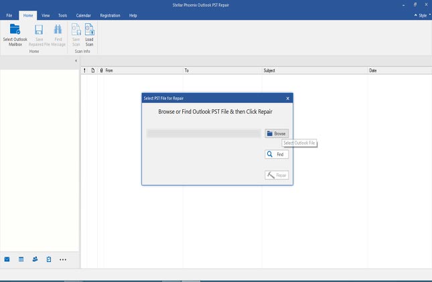Click the attachment column header icon
Viewport: 432px width, 282px height.
click(100, 70)
